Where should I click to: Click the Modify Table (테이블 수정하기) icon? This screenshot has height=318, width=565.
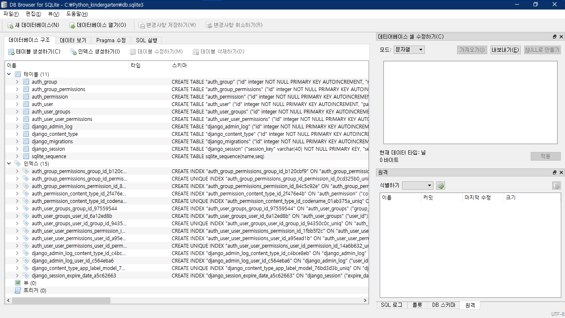133,52
